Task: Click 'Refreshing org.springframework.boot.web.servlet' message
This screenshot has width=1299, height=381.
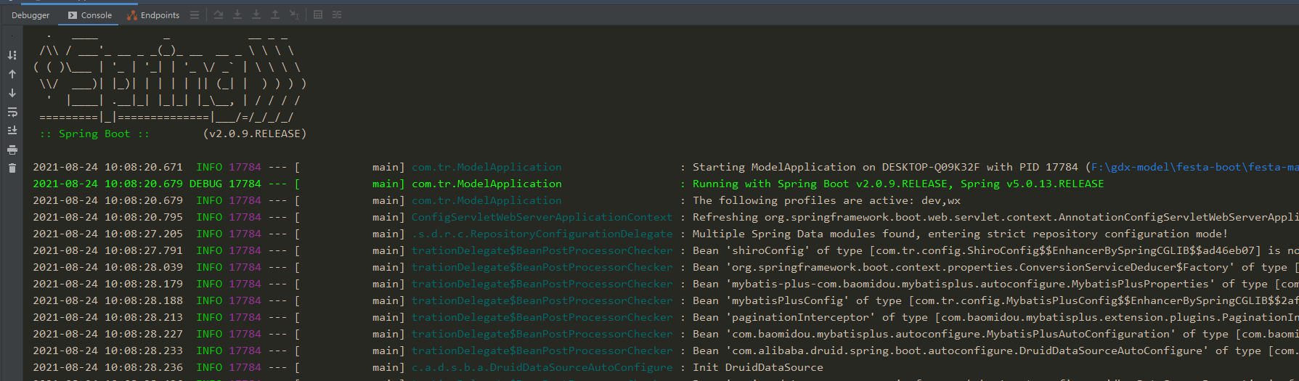Action: [995, 217]
